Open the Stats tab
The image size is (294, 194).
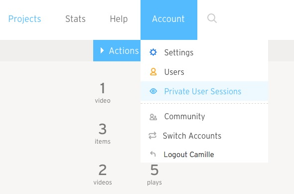tap(75, 19)
